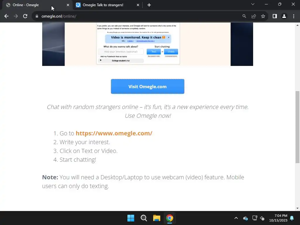Reload the current page
The height and width of the screenshot is (225, 300).
[25, 16]
